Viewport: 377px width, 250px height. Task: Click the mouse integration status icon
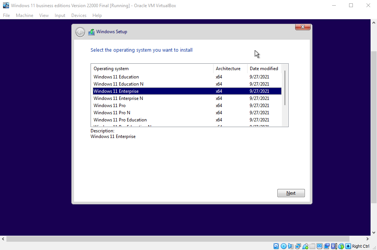click(341, 246)
